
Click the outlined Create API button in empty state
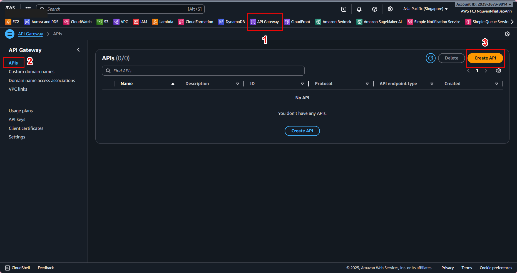click(302, 131)
